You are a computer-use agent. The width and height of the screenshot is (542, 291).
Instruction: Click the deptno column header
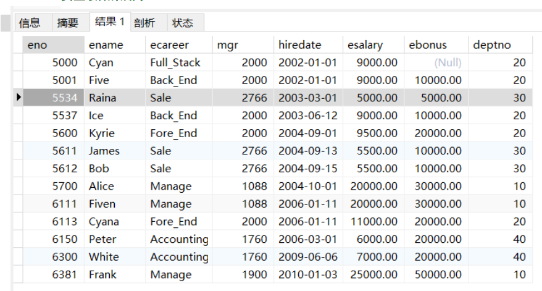point(499,44)
